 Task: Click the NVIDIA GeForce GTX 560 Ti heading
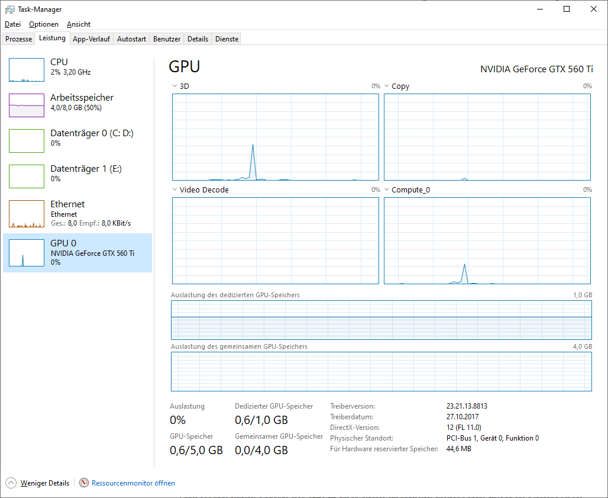click(x=536, y=69)
